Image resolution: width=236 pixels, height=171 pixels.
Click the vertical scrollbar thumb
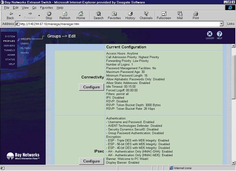pos(233,77)
